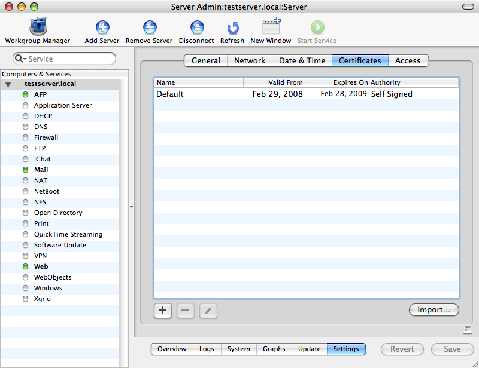Screen dimensions: 479x368
Task: Click the Xgrid service status indicator
Action: 26,299
